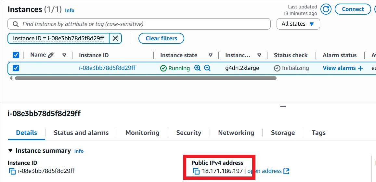Toggle the select-all instances header checkbox

coord(16,55)
